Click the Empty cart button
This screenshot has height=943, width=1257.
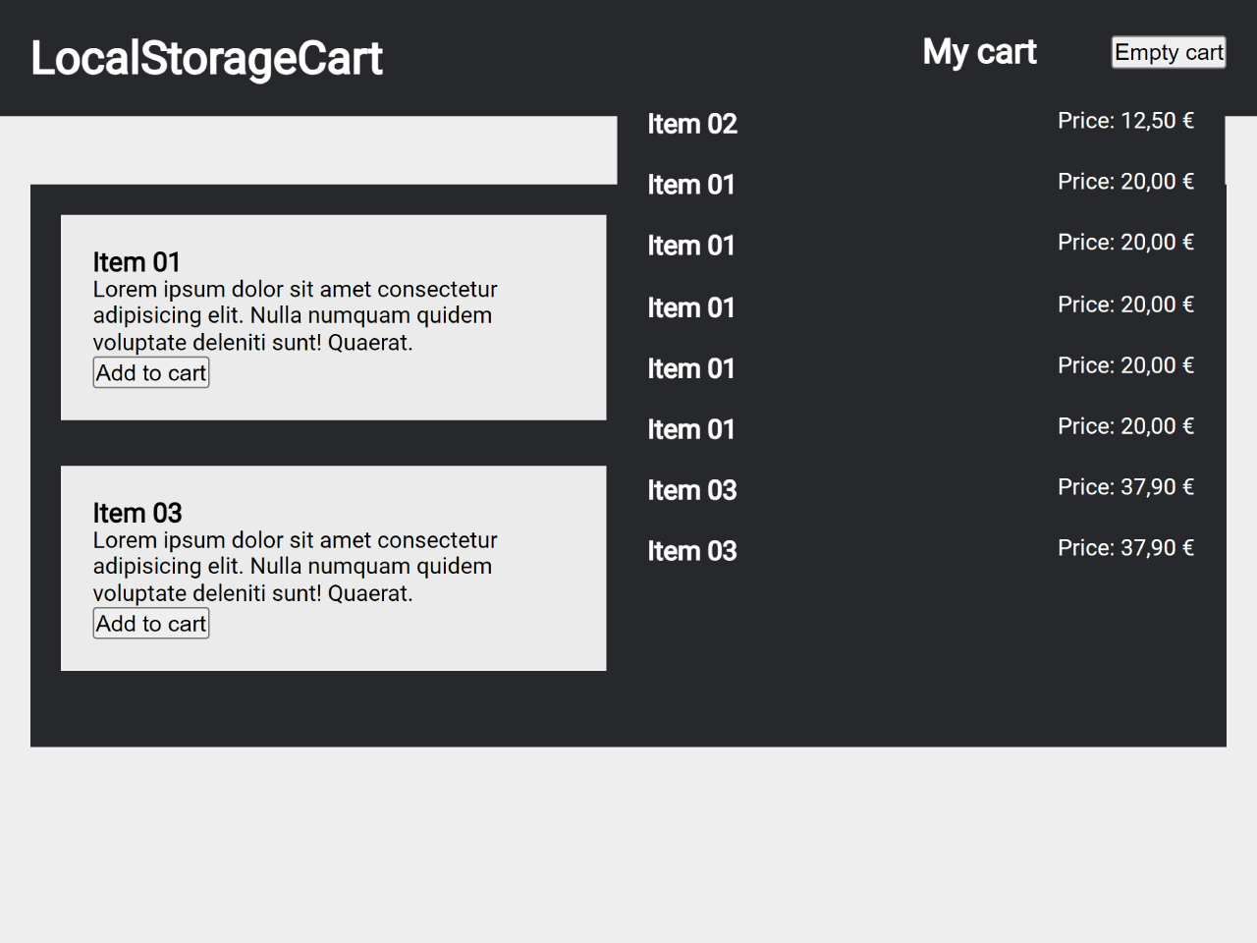click(1168, 52)
